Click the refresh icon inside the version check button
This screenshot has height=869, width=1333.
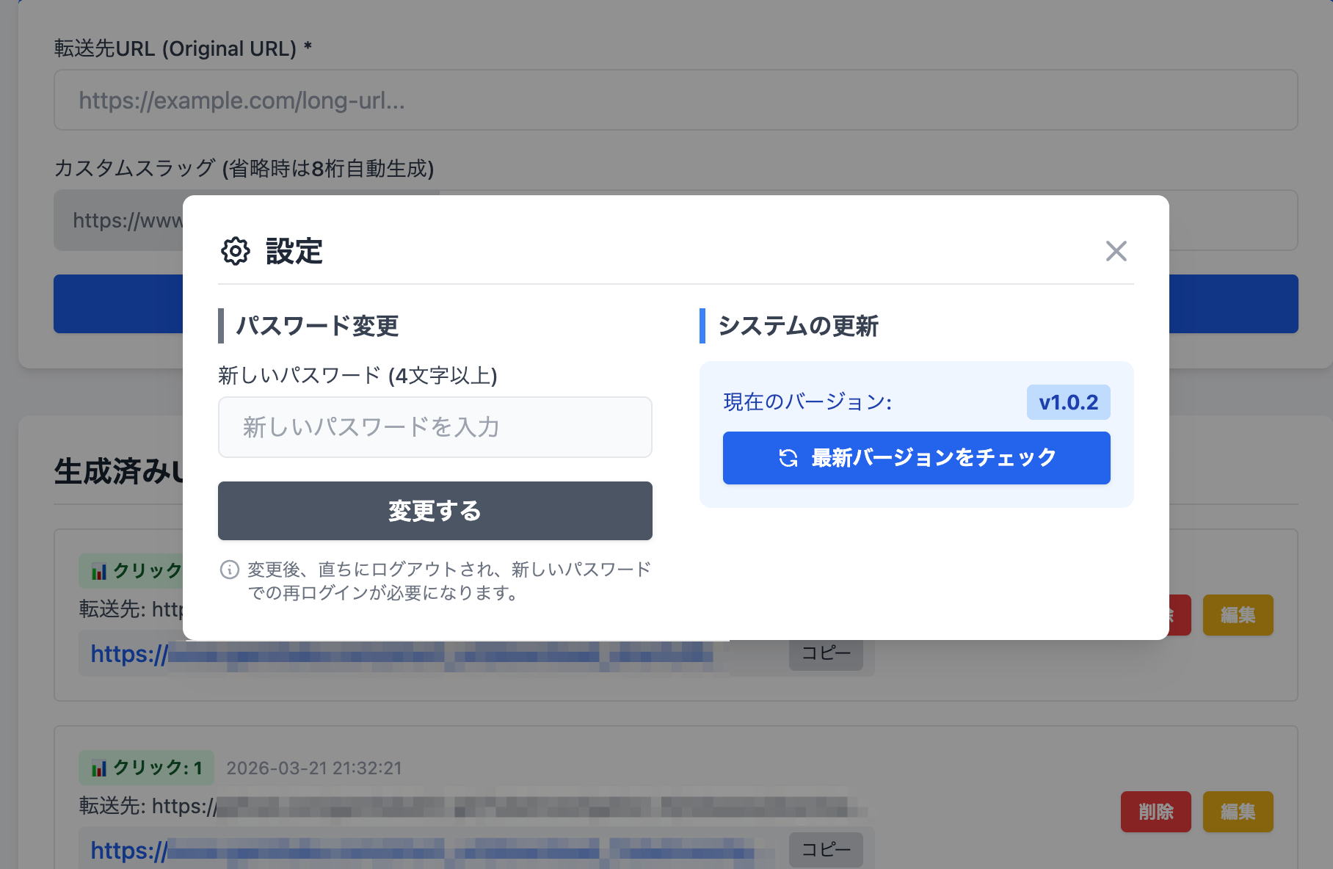click(x=788, y=458)
